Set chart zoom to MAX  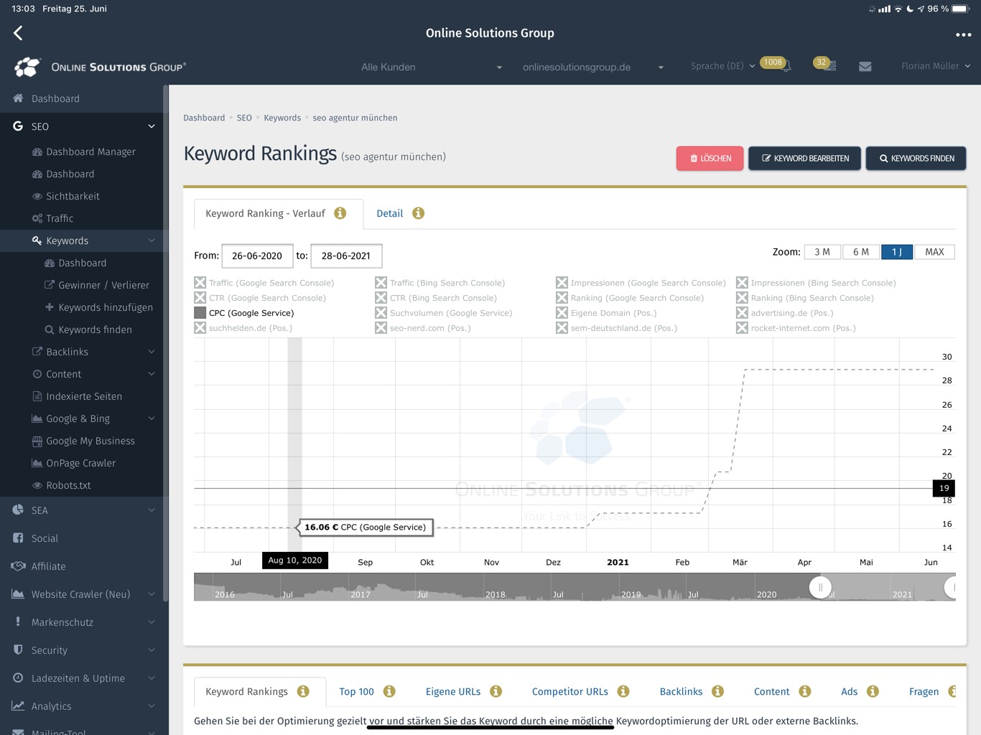click(x=934, y=252)
